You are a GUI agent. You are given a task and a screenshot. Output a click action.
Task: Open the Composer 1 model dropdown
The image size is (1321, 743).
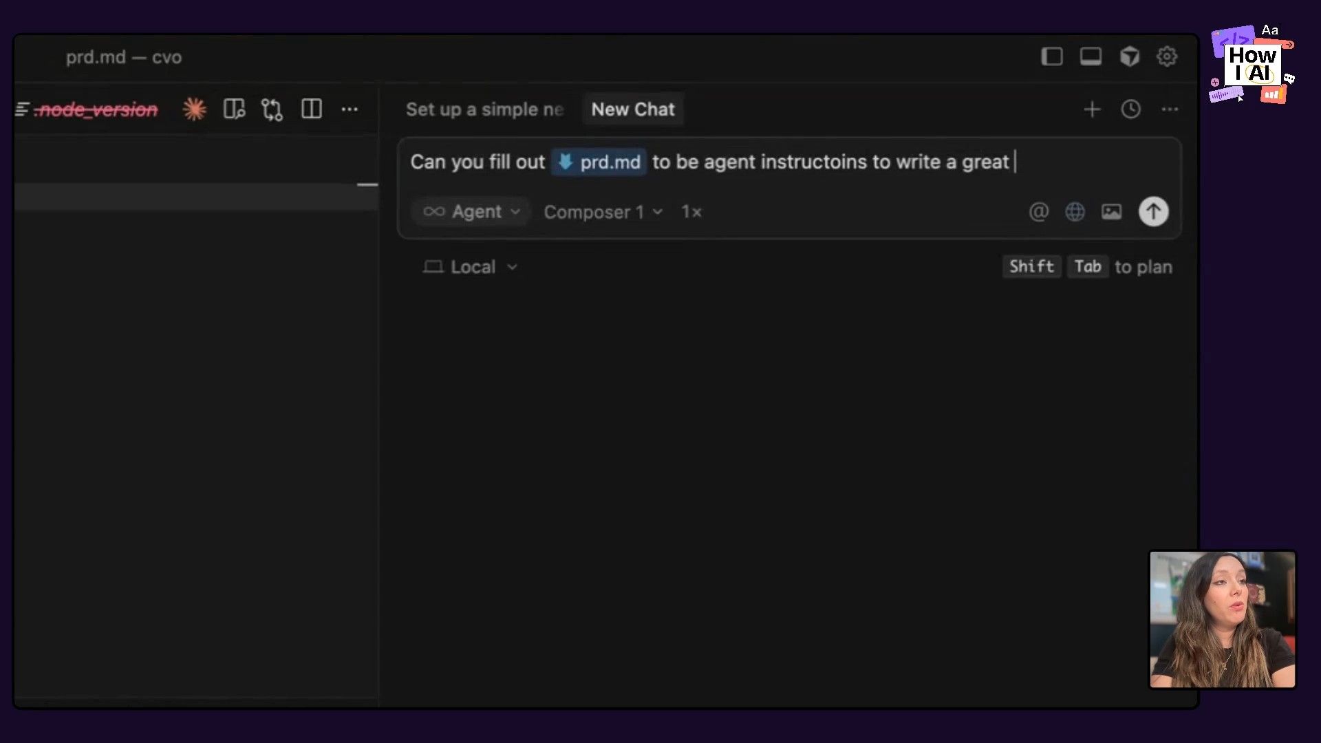(603, 212)
